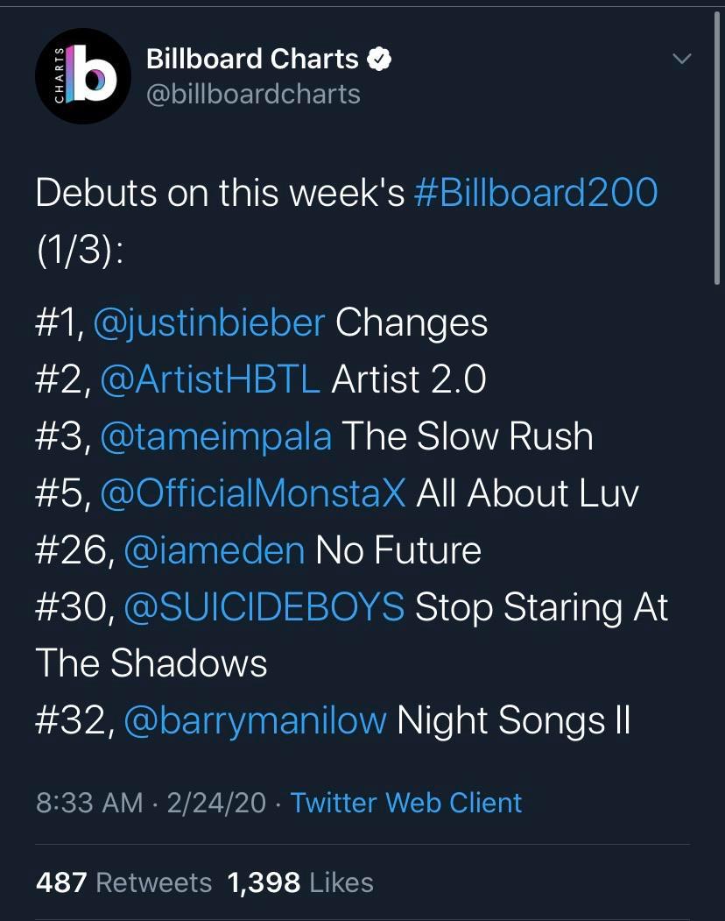725x921 pixels.
Task: Open the #Billboard200 hashtag
Action: (x=535, y=193)
